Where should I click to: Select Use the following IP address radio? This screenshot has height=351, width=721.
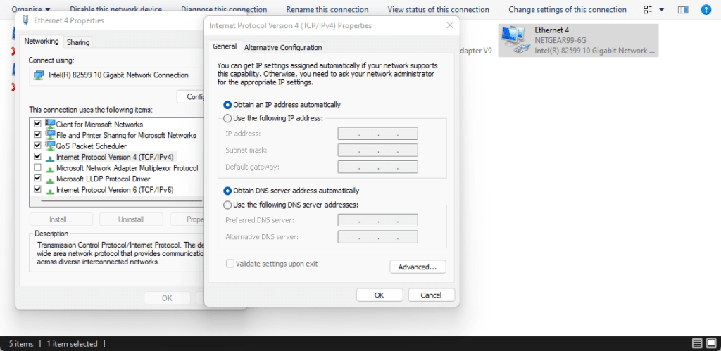tap(227, 118)
